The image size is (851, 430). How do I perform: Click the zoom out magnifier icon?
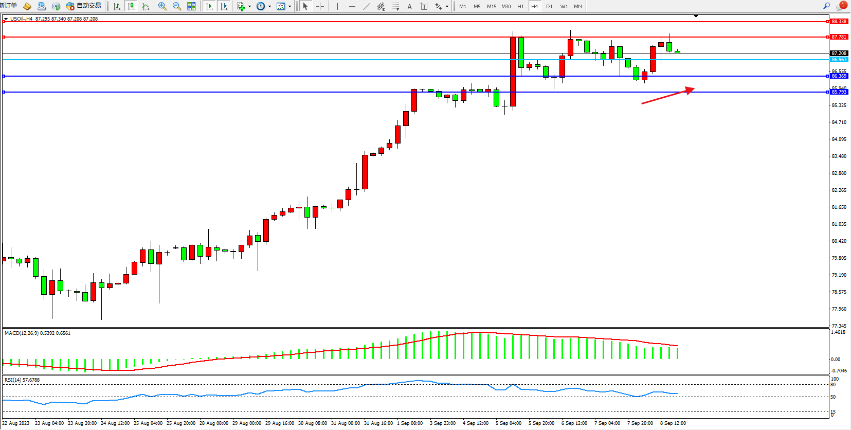[x=177, y=6]
